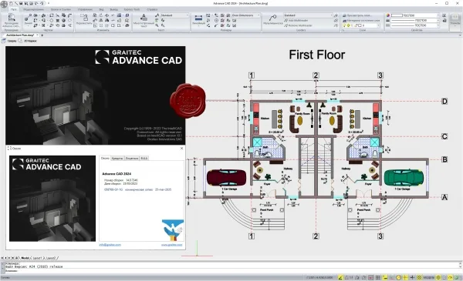Screen dimensions: 463x281
Task: Open the info@graitec.com email link
Action: pyautogui.click(x=110, y=245)
